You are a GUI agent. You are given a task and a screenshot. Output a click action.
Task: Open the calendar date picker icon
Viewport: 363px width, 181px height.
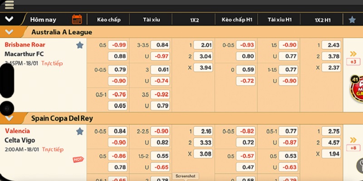77,19
